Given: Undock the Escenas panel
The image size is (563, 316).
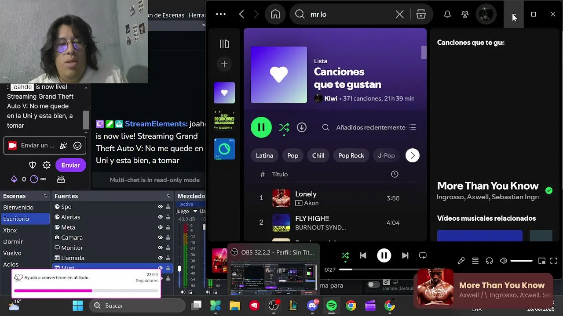Looking at the screenshot, I should (45, 196).
